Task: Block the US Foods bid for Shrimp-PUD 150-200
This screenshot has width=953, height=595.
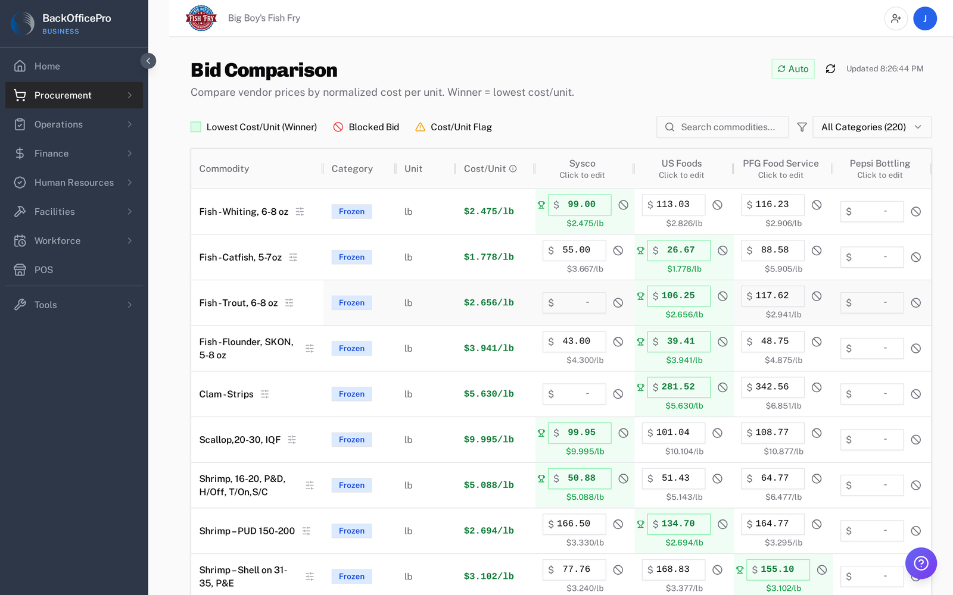Action: coord(722,524)
